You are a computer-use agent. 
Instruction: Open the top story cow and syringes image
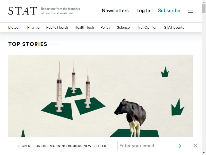coord(101,96)
